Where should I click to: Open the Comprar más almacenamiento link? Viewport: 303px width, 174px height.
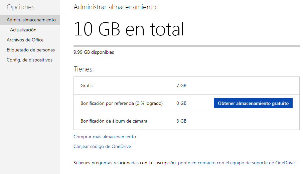point(105,137)
